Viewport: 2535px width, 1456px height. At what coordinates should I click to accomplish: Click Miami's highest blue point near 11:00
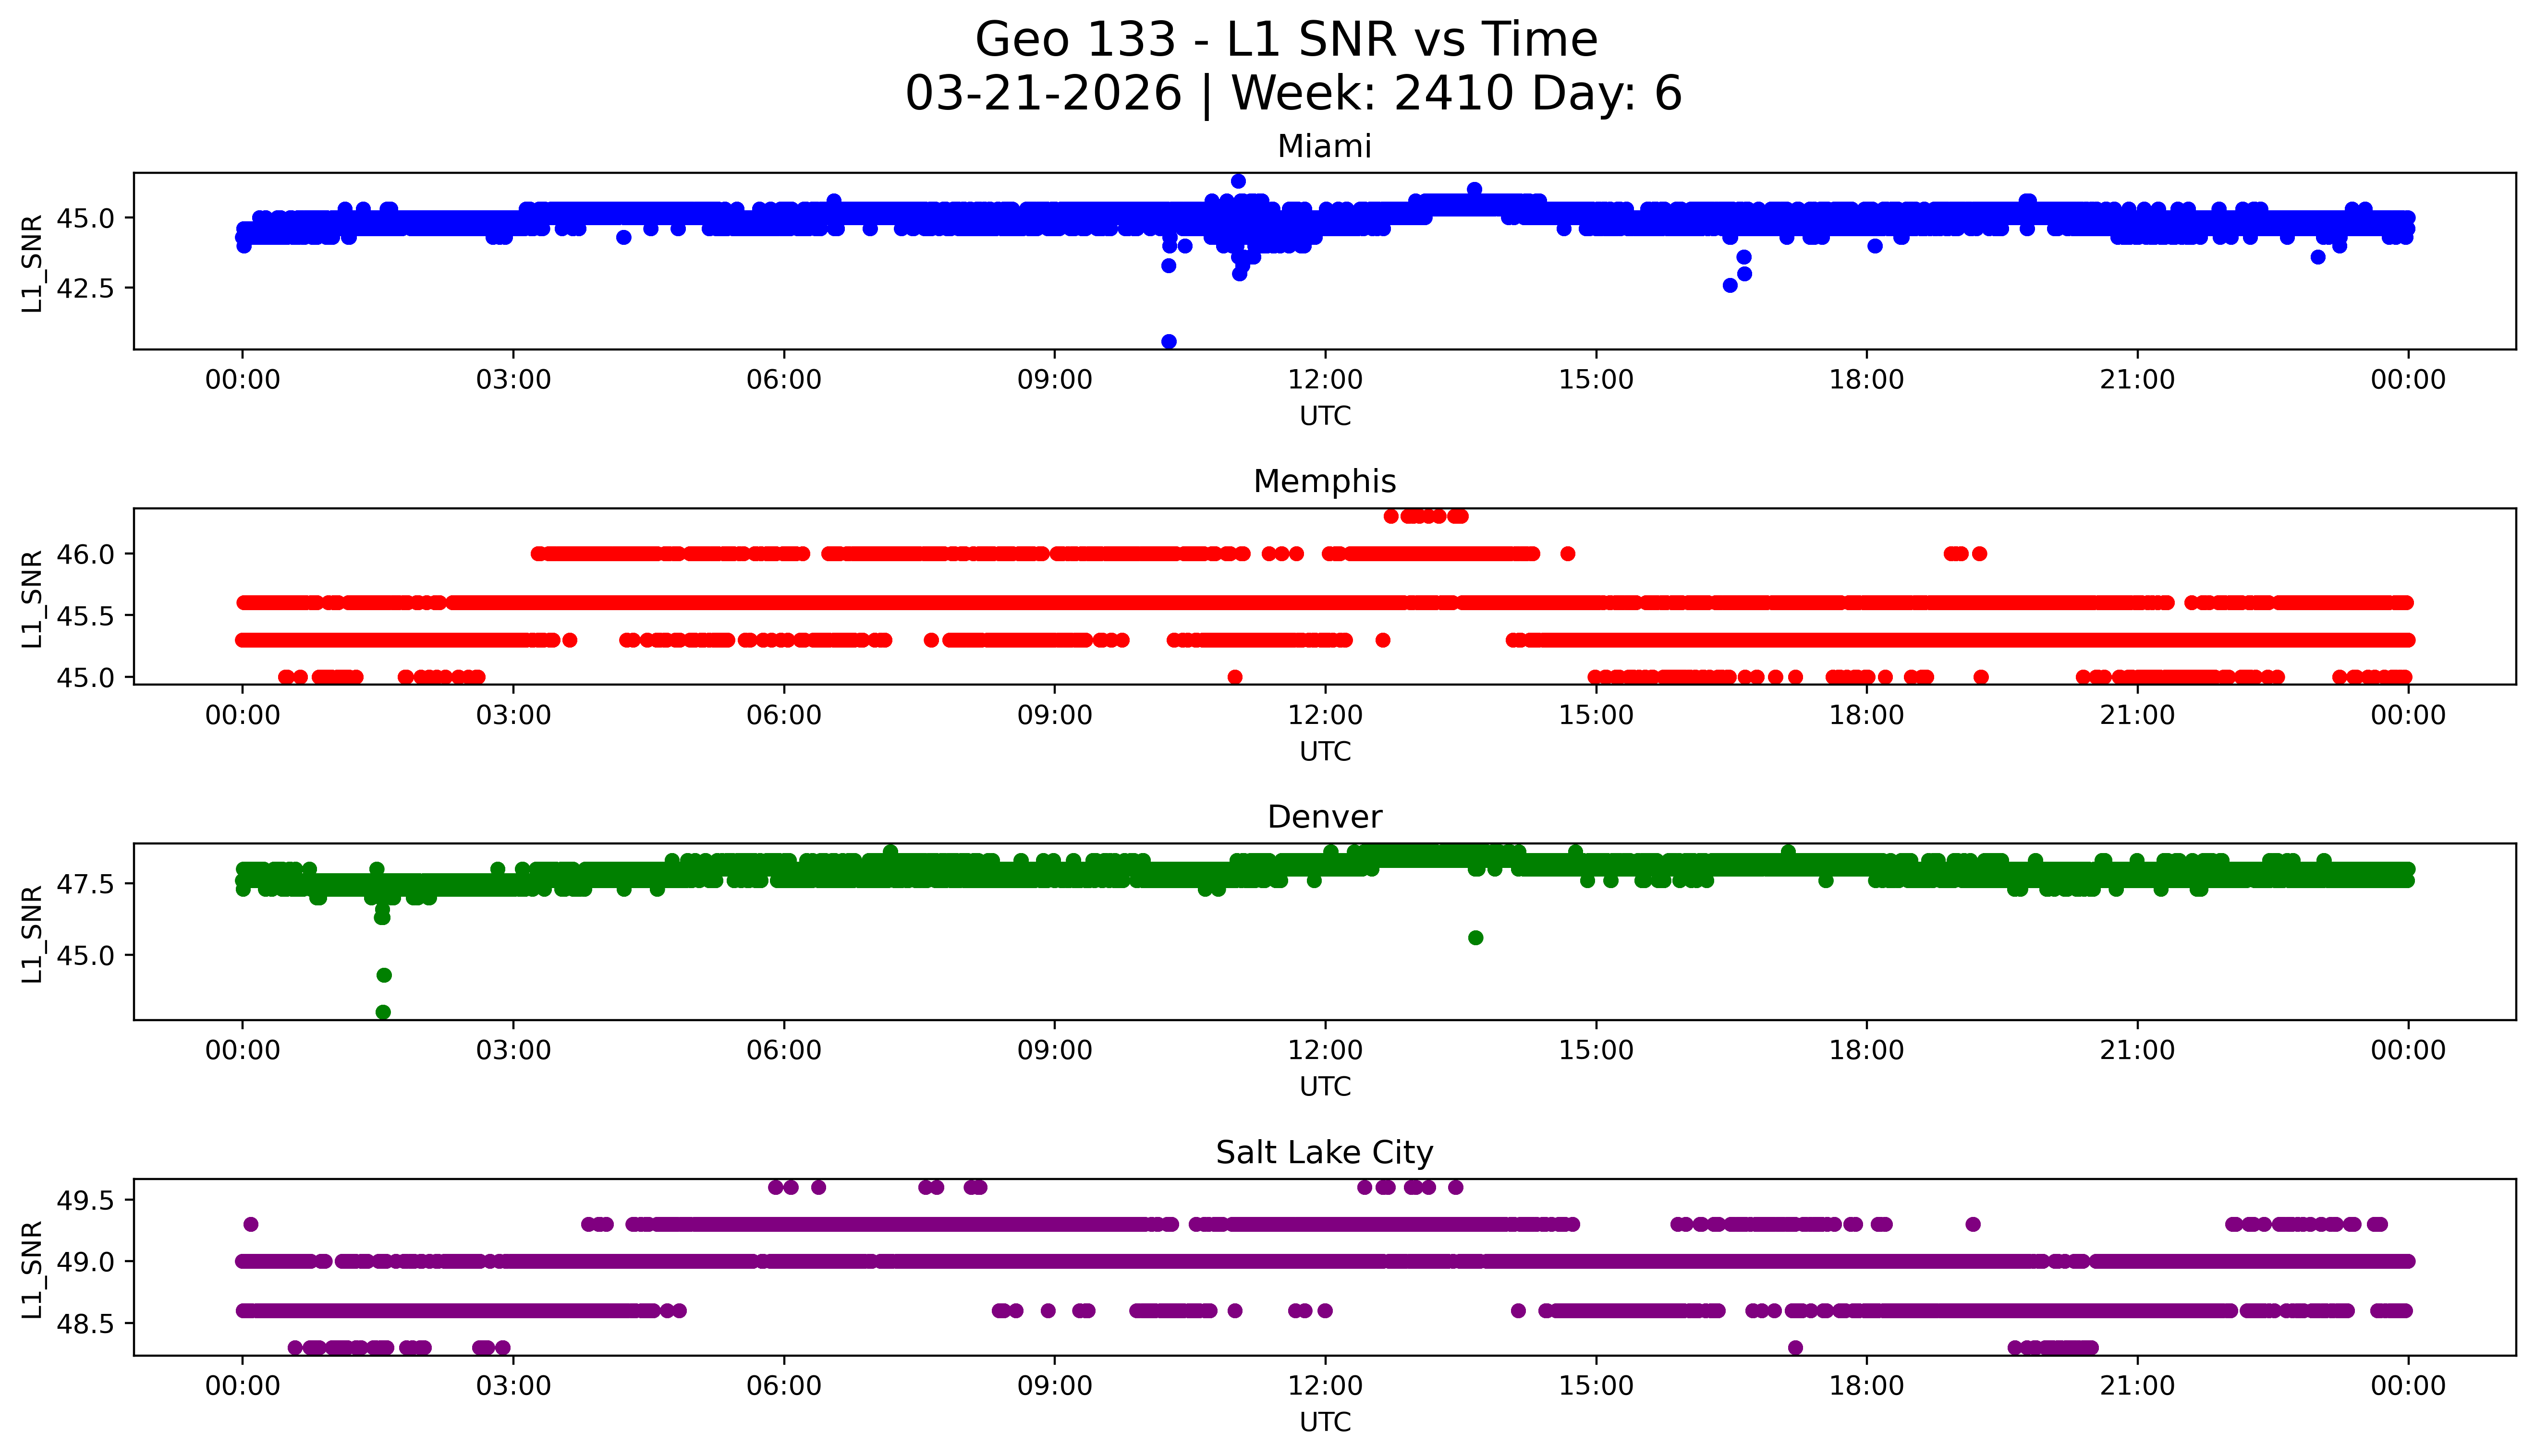(1238, 181)
